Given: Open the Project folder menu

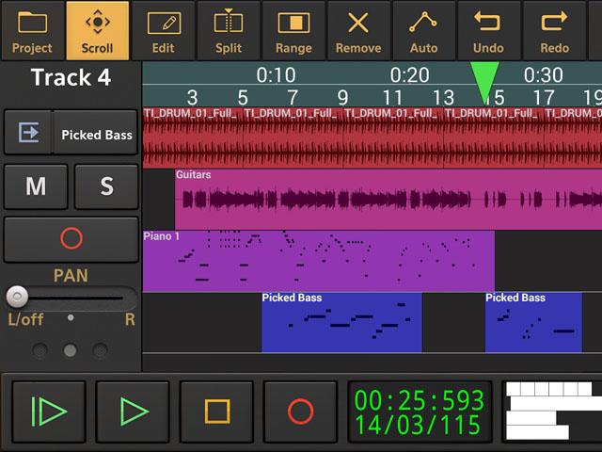Looking at the screenshot, I should click(32, 31).
